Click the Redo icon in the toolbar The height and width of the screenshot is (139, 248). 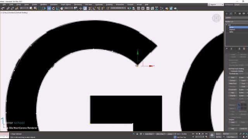point(3,8)
